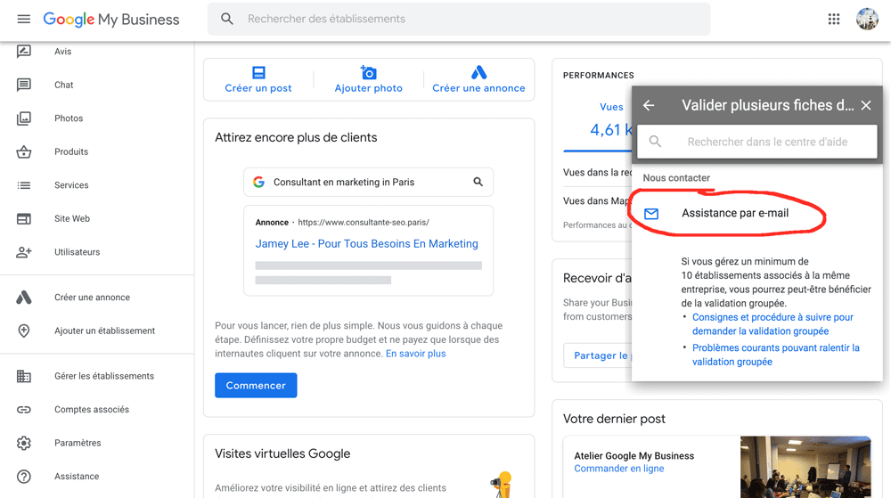Select Gérer les établissements menu item
Viewport: 891px width, 498px height.
coord(104,376)
